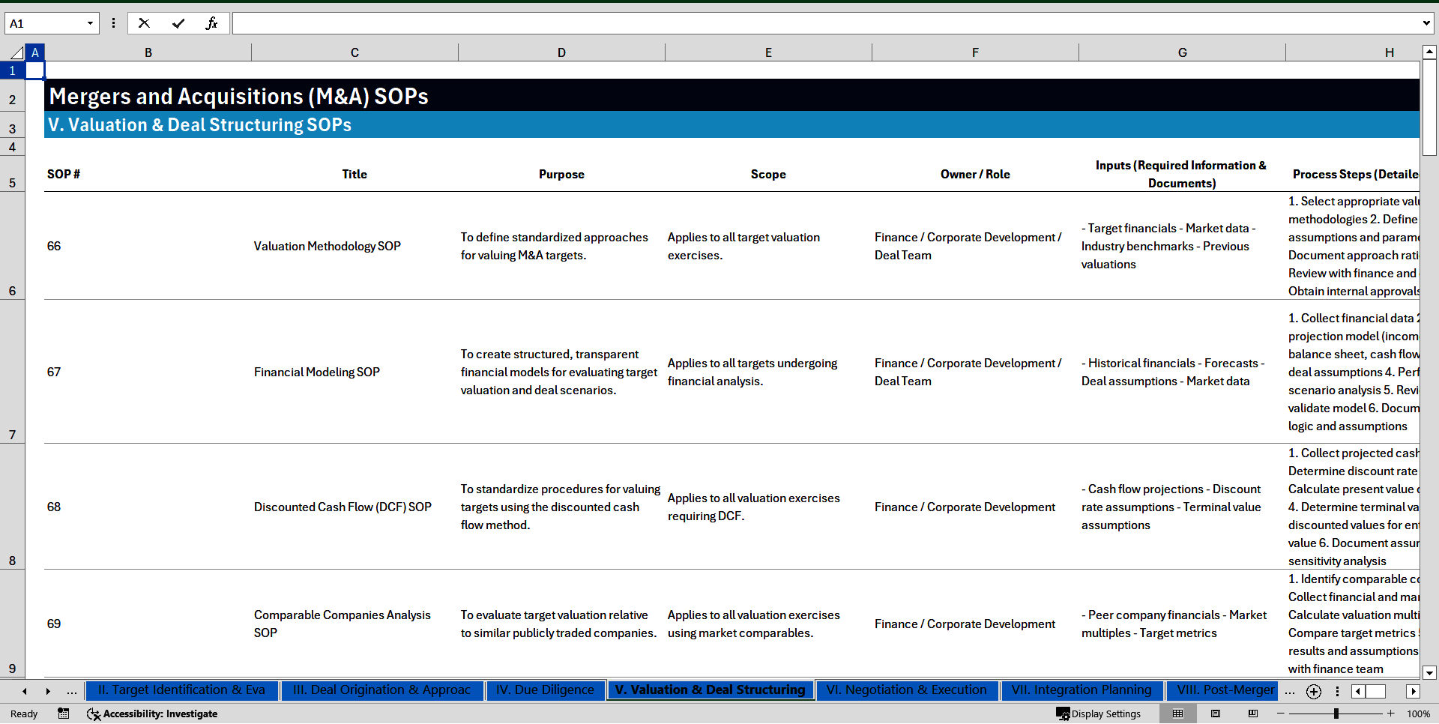
Task: Switch to Page Layout view
Action: pyautogui.click(x=1216, y=714)
